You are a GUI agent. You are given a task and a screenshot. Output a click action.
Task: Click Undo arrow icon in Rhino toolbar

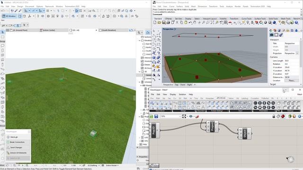190,23
